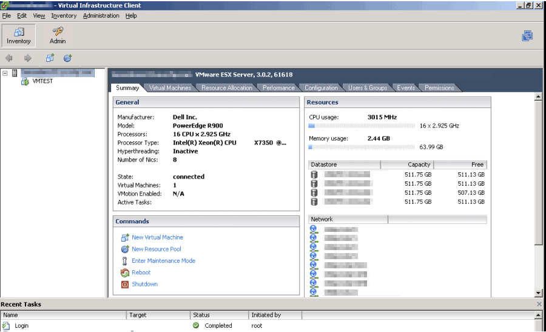Click the Login task icon
This screenshot has width=546, height=332.
tap(6, 326)
